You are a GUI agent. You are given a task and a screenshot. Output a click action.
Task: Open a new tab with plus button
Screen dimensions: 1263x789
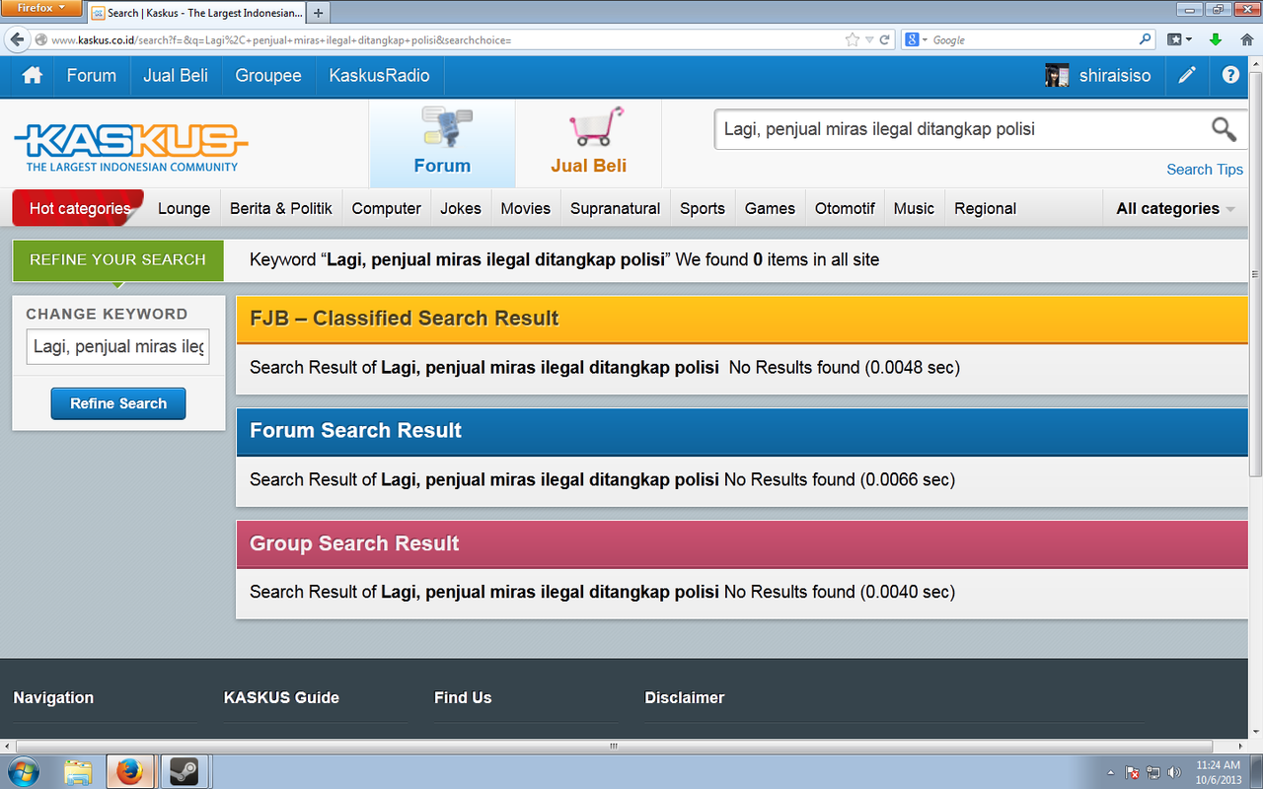pyautogui.click(x=319, y=13)
